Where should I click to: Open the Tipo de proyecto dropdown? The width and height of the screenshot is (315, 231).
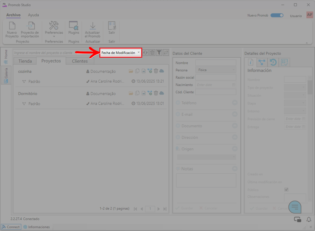[x=295, y=87]
